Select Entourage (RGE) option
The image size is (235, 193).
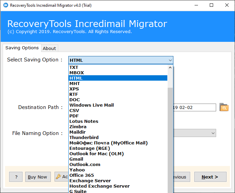click(x=118, y=148)
